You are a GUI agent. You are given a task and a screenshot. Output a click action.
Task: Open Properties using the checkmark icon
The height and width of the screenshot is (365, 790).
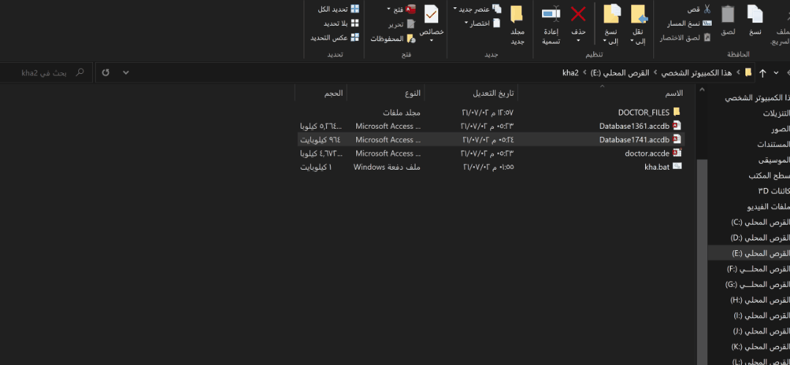click(432, 14)
